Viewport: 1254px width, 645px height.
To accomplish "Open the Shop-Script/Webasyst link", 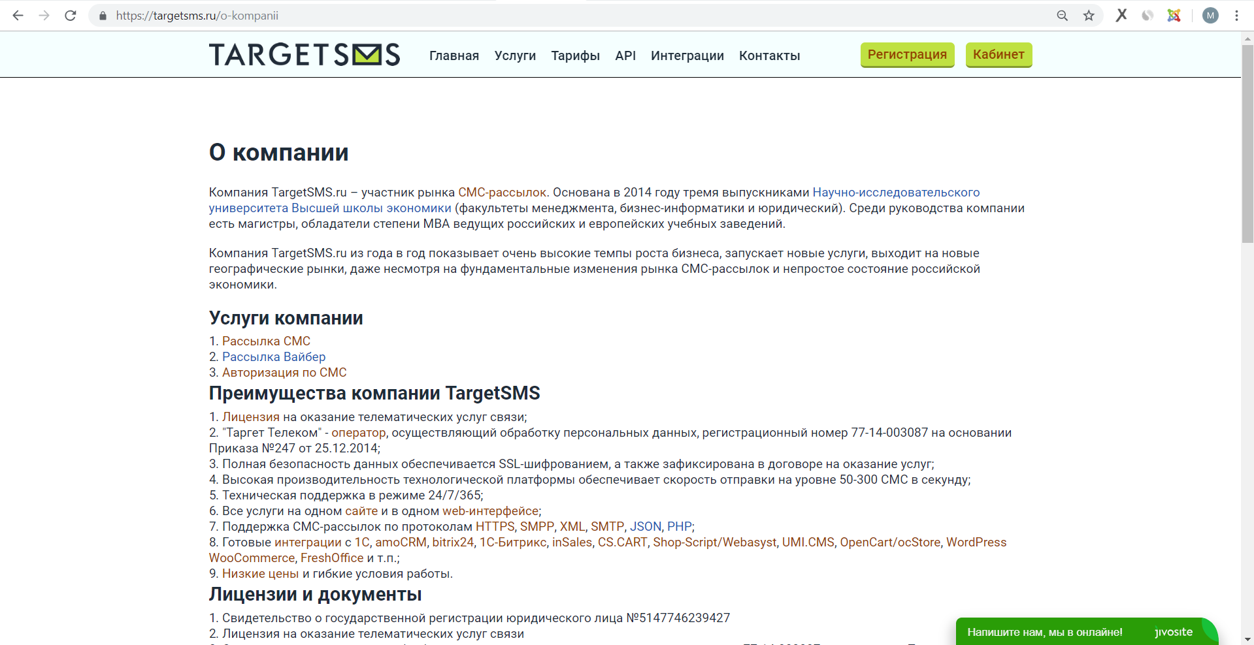I will tap(715, 543).
